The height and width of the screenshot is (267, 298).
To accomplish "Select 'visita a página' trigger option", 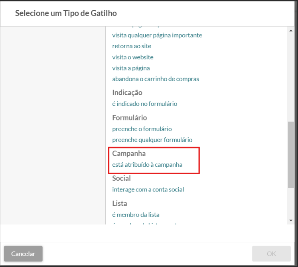I will coord(131,68).
